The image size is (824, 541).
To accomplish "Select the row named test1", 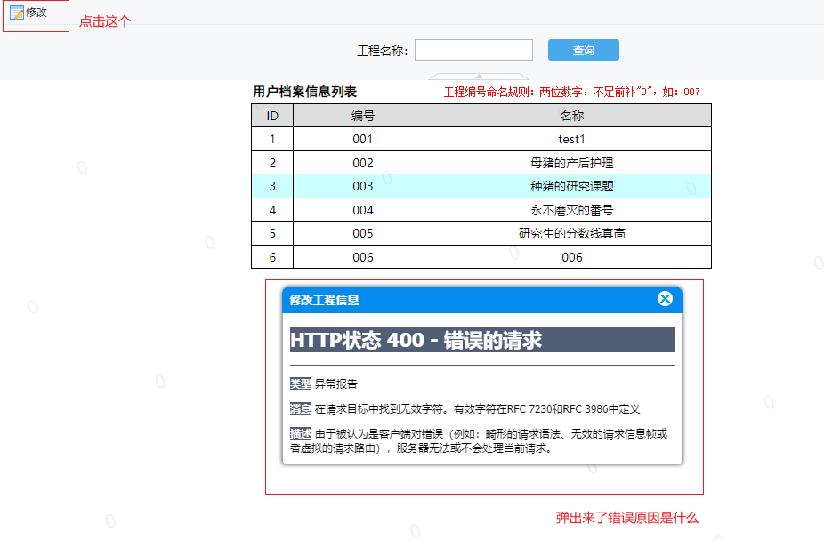I will [x=481, y=139].
